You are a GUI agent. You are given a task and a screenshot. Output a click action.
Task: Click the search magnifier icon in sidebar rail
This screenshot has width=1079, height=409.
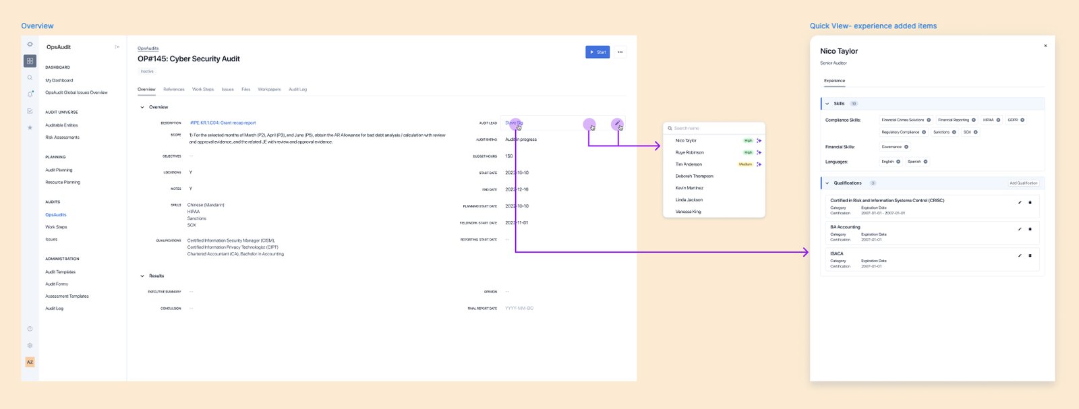pyautogui.click(x=30, y=77)
